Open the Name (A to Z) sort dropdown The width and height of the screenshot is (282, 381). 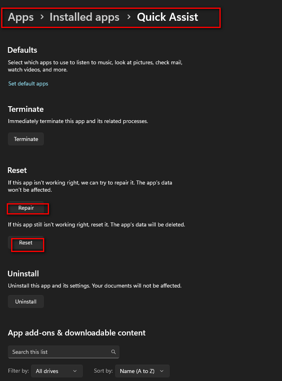[142, 371]
